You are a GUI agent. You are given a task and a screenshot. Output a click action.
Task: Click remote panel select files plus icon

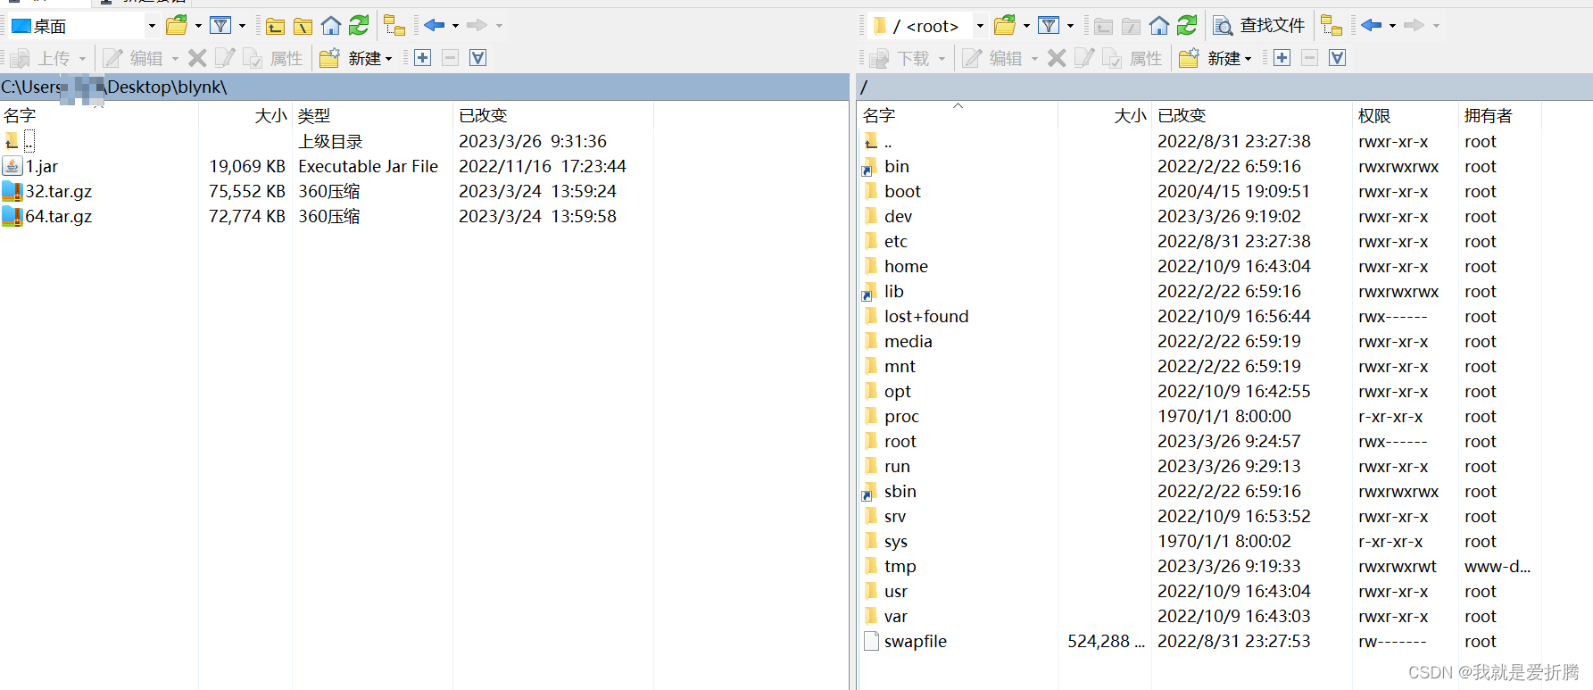(1282, 58)
